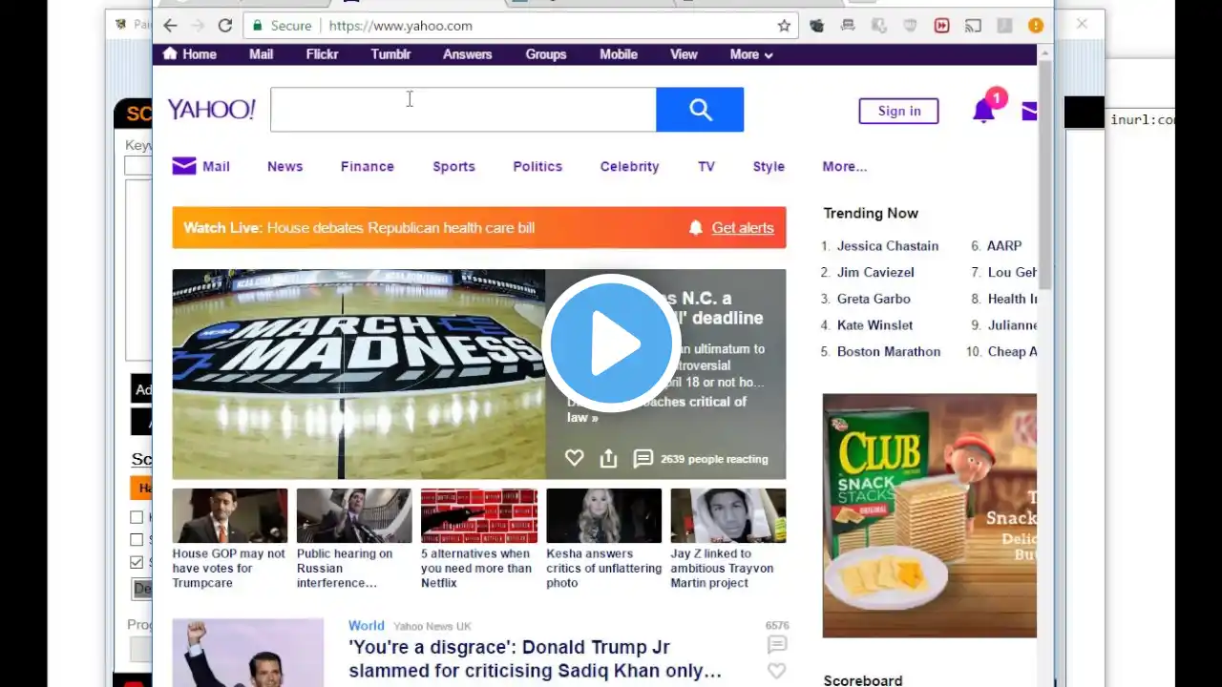Open trending topic Kate Winslet
This screenshot has width=1222, height=687.
click(x=874, y=325)
